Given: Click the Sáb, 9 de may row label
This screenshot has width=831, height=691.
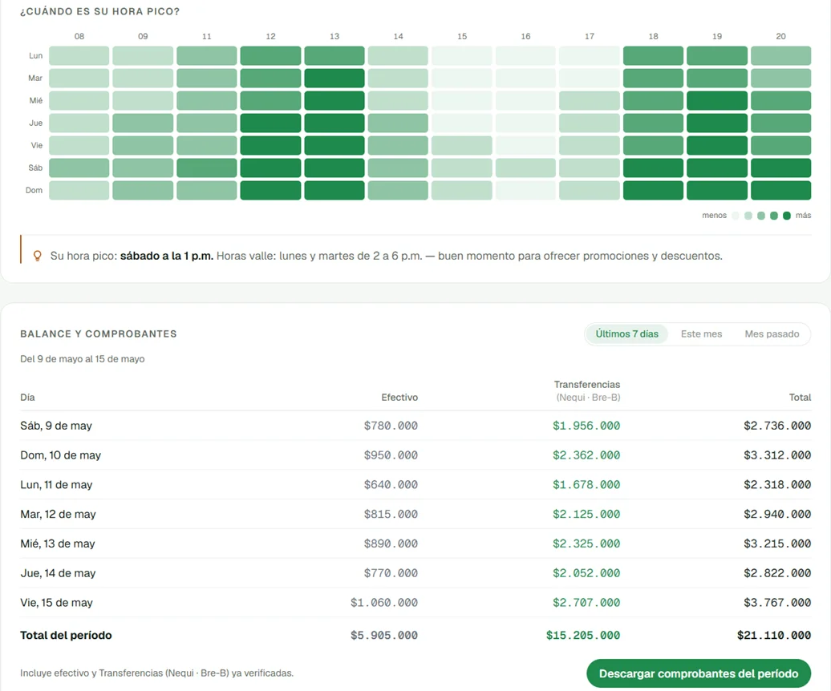Looking at the screenshot, I should coord(56,426).
